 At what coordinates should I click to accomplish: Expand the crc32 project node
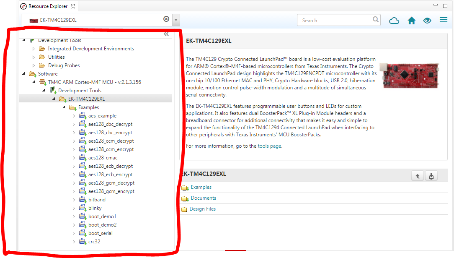[x=74, y=242]
